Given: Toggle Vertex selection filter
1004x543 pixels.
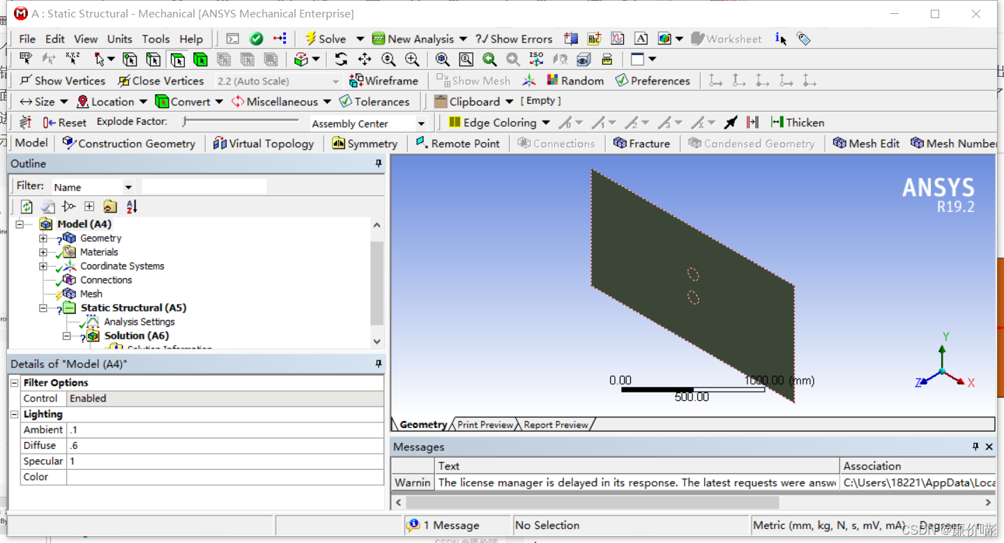Looking at the screenshot, I should [130, 59].
